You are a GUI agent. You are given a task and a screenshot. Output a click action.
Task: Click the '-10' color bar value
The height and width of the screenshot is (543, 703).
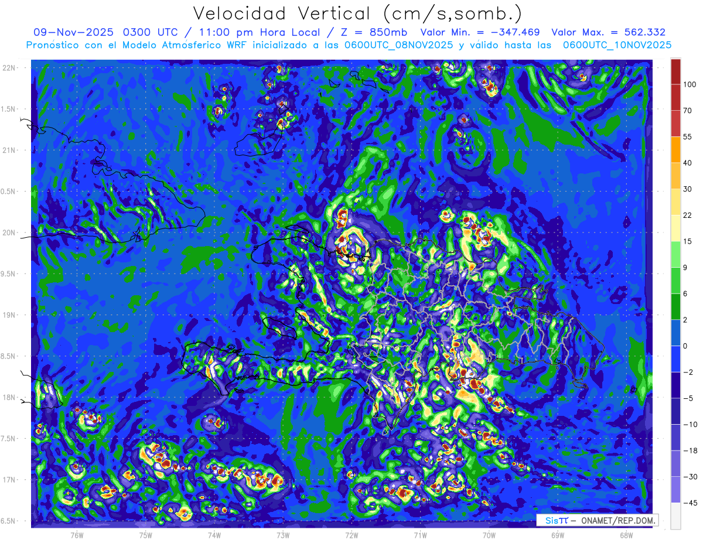pos(690,425)
